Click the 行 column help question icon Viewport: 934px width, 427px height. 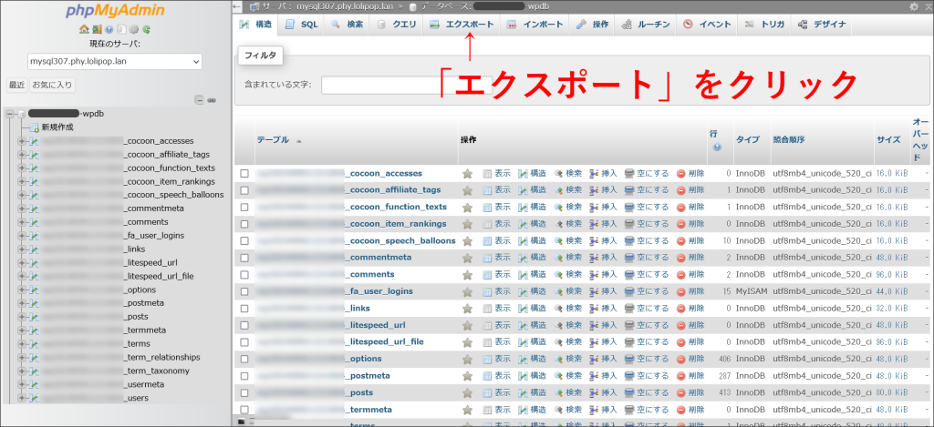click(717, 147)
